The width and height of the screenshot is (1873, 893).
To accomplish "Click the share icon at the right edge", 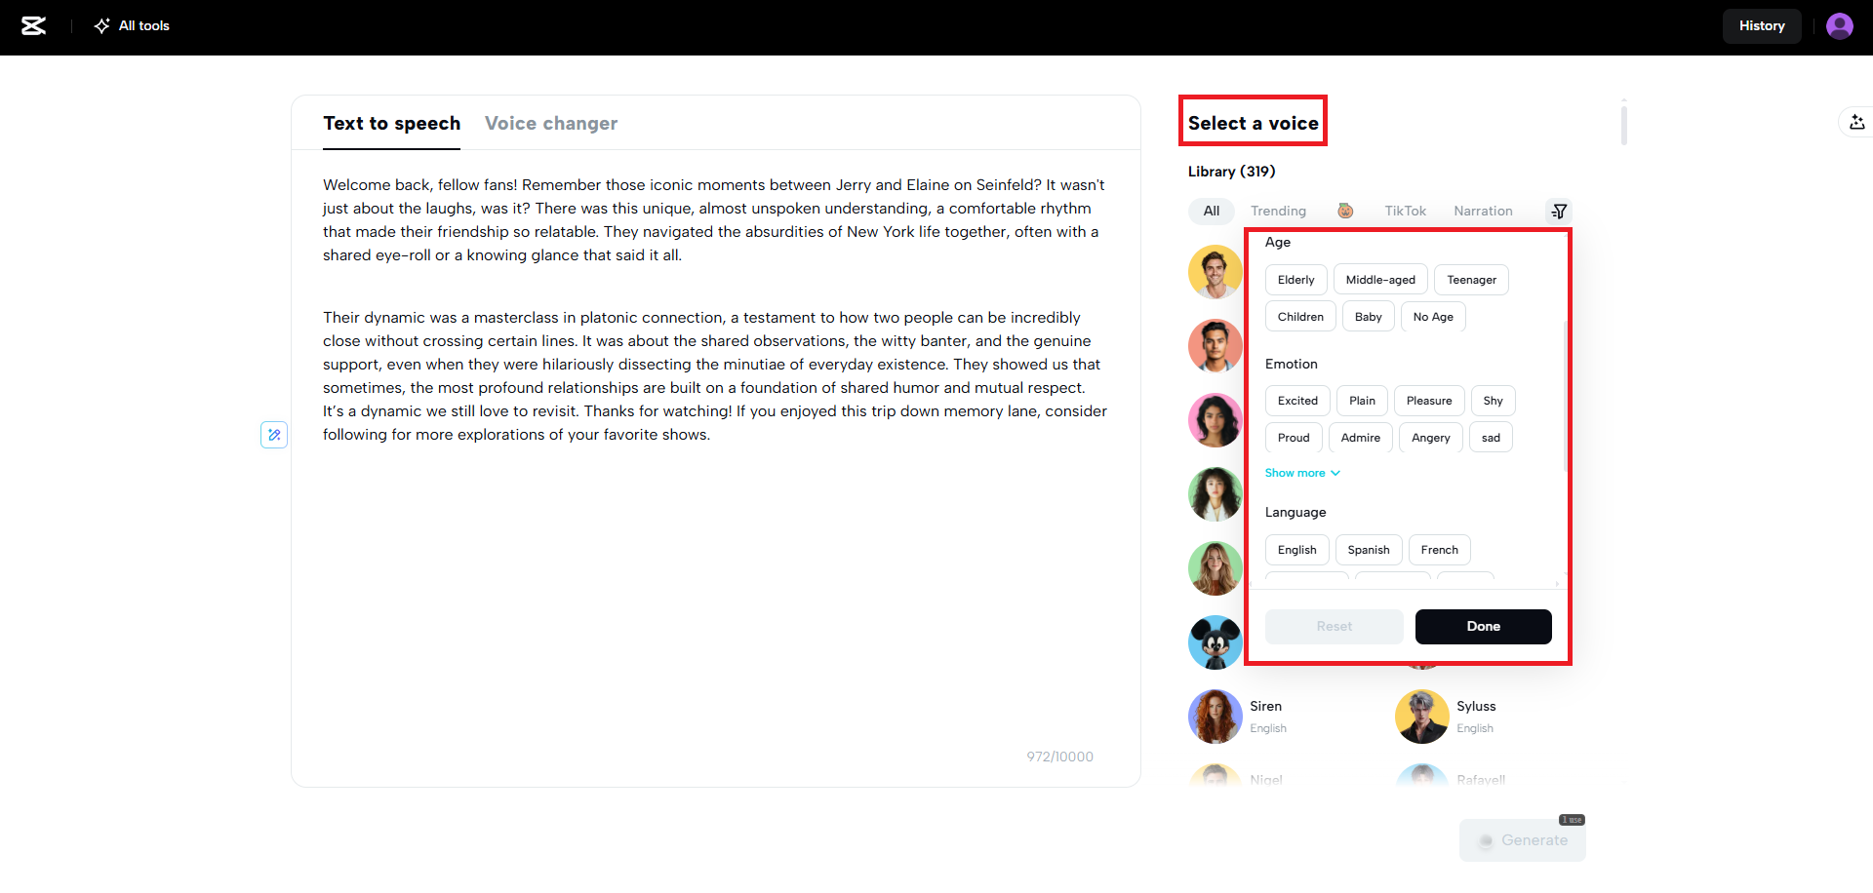I will point(1856,123).
